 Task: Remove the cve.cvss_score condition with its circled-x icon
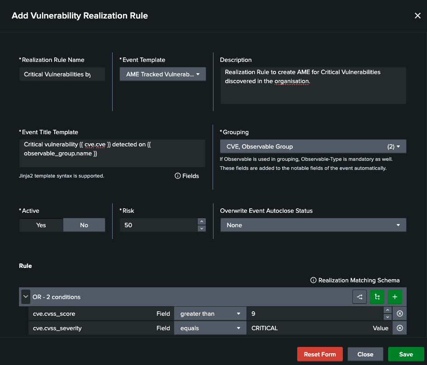coord(399,313)
